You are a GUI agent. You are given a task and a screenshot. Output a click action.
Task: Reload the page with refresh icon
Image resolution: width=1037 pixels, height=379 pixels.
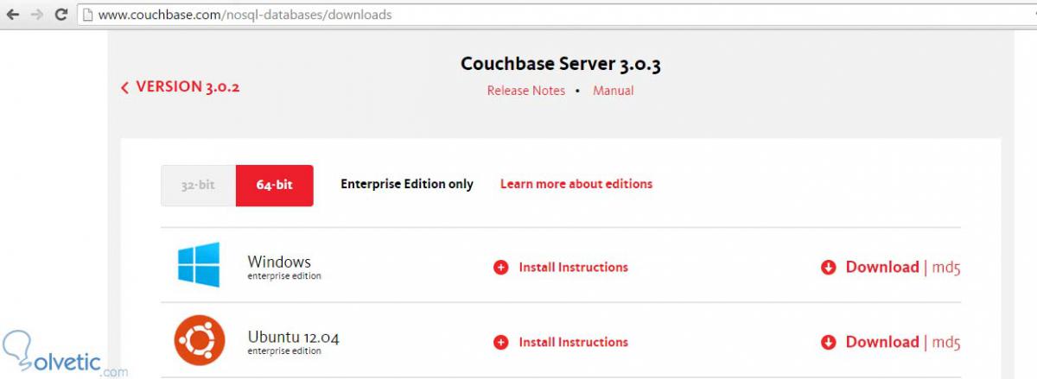point(60,15)
